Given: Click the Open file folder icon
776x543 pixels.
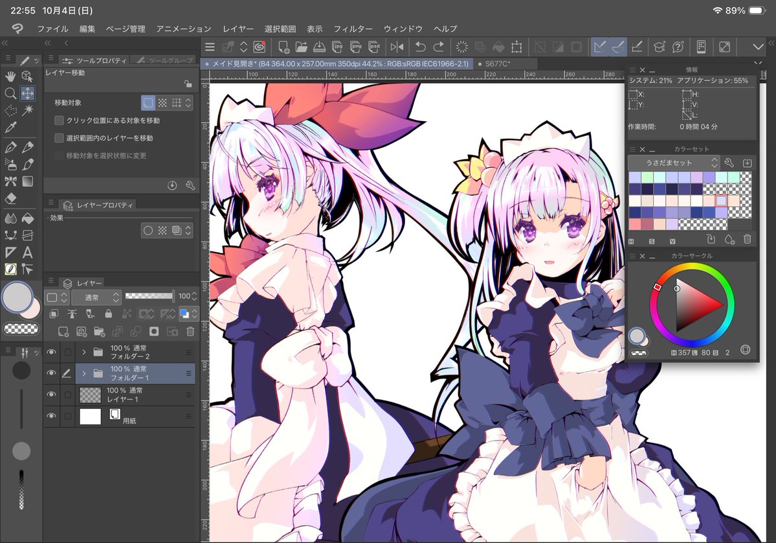Looking at the screenshot, I should [302, 47].
